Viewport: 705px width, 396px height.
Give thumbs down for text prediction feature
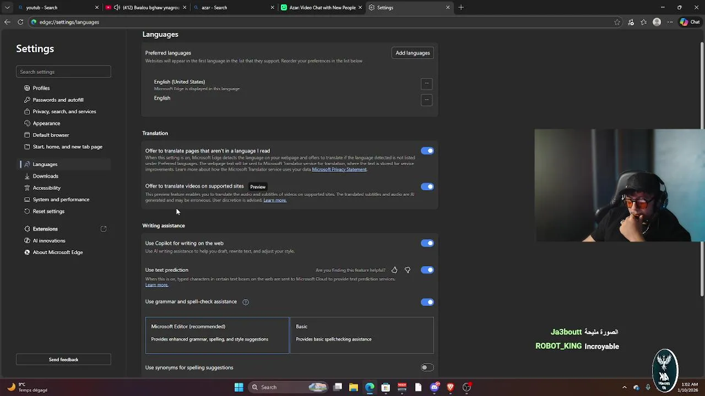point(408,270)
